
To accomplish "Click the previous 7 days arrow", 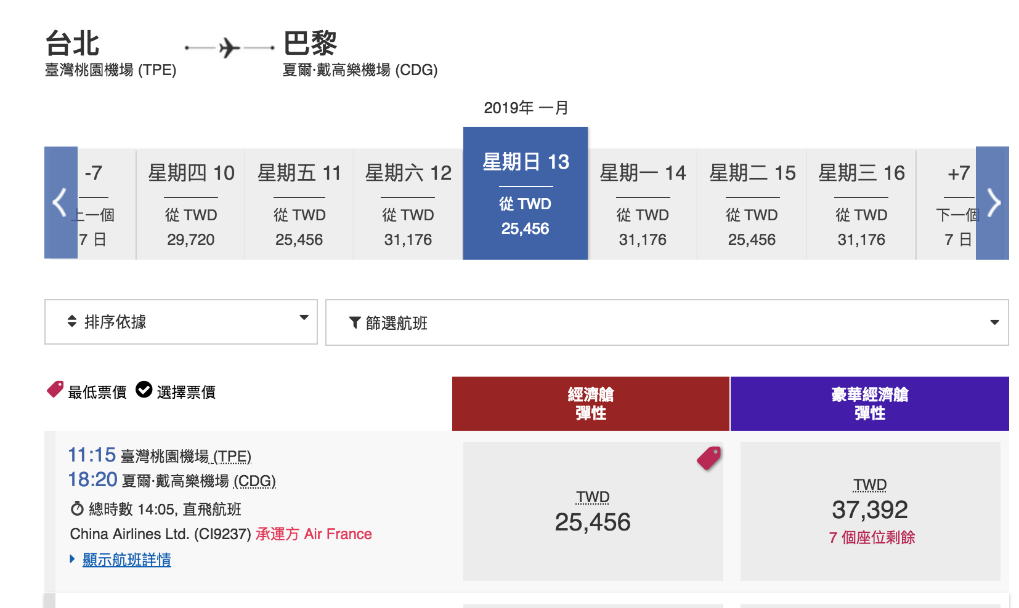I will pos(60,202).
